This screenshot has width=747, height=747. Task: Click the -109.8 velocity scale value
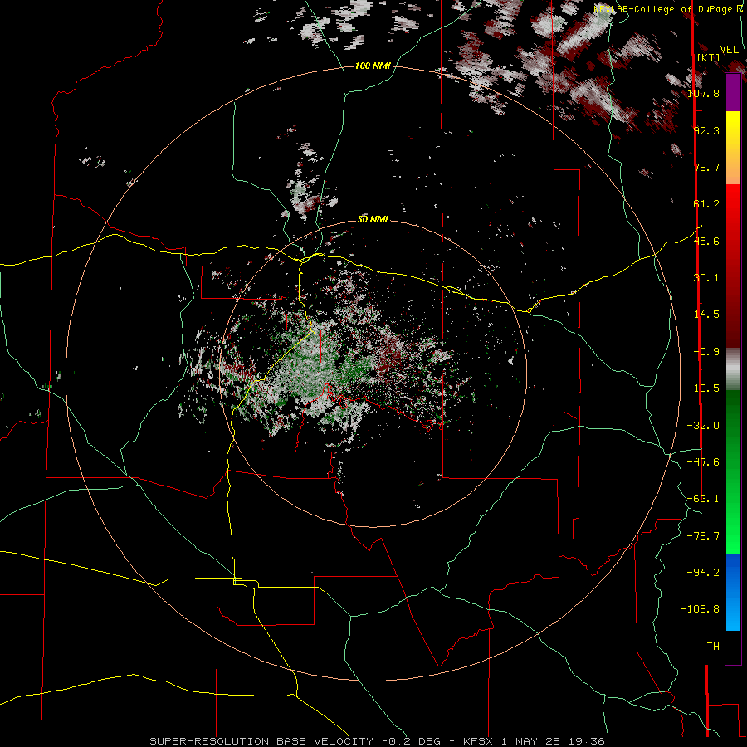pyautogui.click(x=700, y=609)
